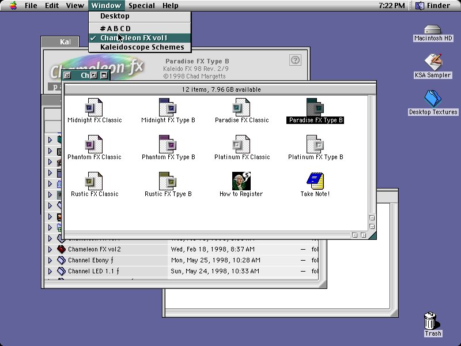The width and height of the screenshot is (461, 346).
Task: Open the Apple menu
Action: tap(13, 5)
